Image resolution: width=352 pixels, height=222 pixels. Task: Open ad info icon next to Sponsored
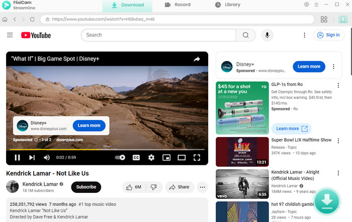36,140
